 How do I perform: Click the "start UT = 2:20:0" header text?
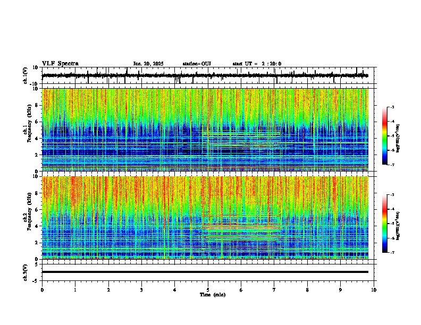(x=257, y=64)
